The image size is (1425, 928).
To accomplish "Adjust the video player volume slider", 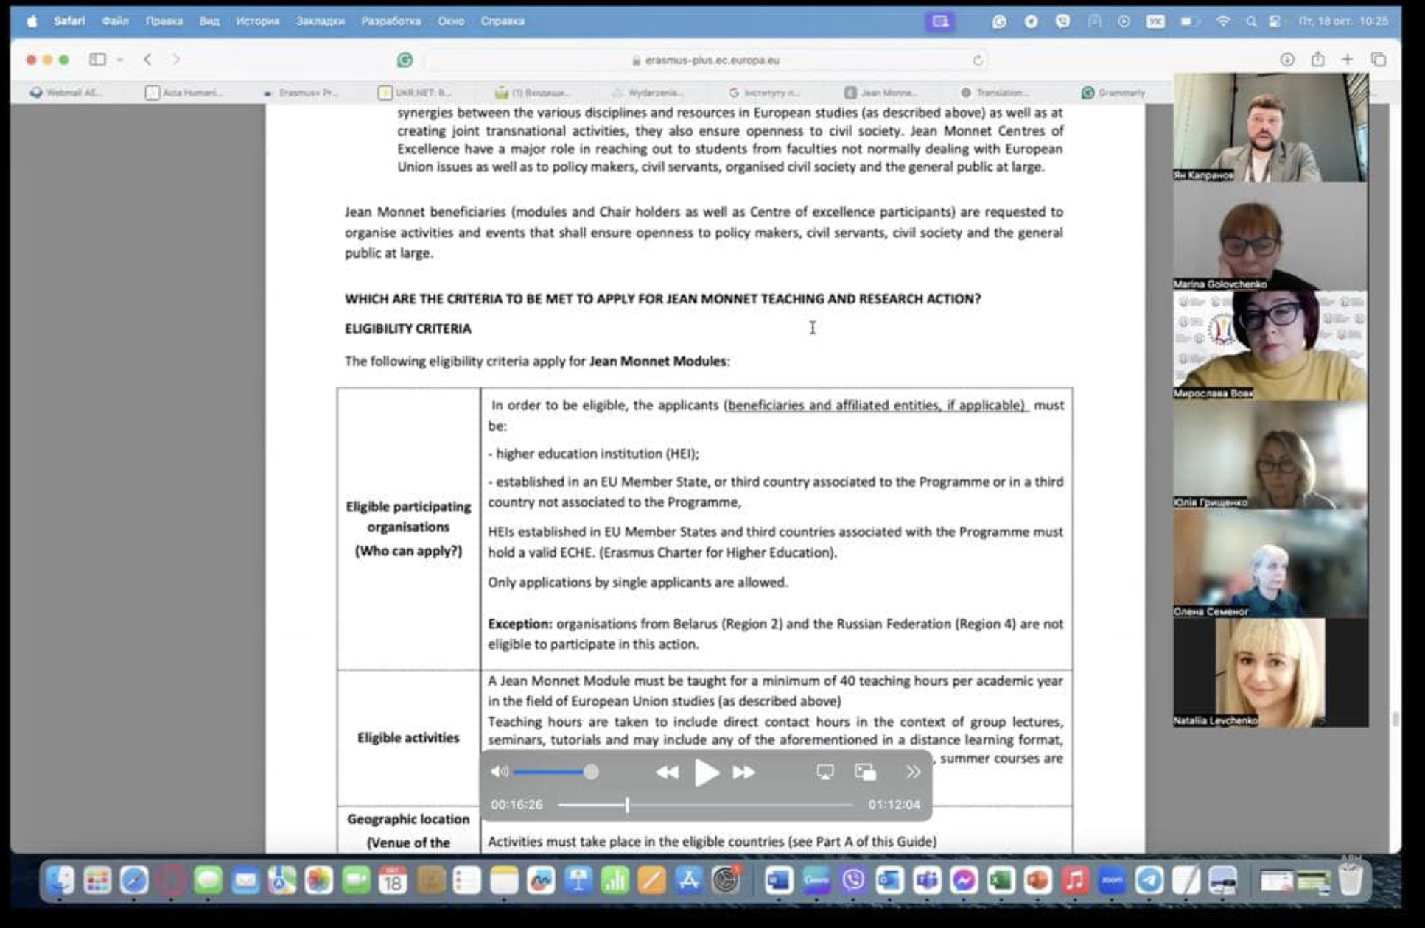I will pos(556,772).
